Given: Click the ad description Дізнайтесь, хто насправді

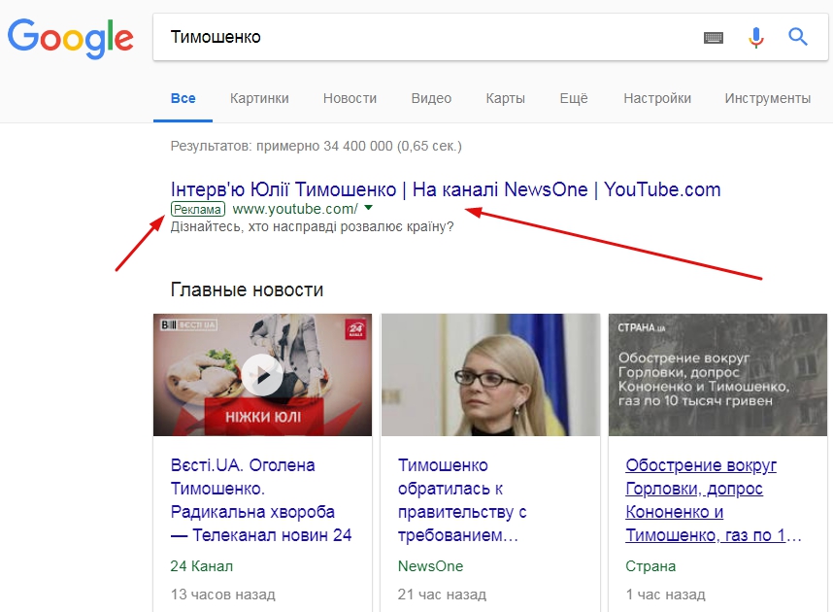Looking at the screenshot, I should click(312, 227).
